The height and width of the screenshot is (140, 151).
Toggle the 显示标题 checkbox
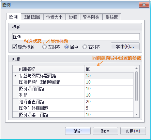tap(14, 47)
